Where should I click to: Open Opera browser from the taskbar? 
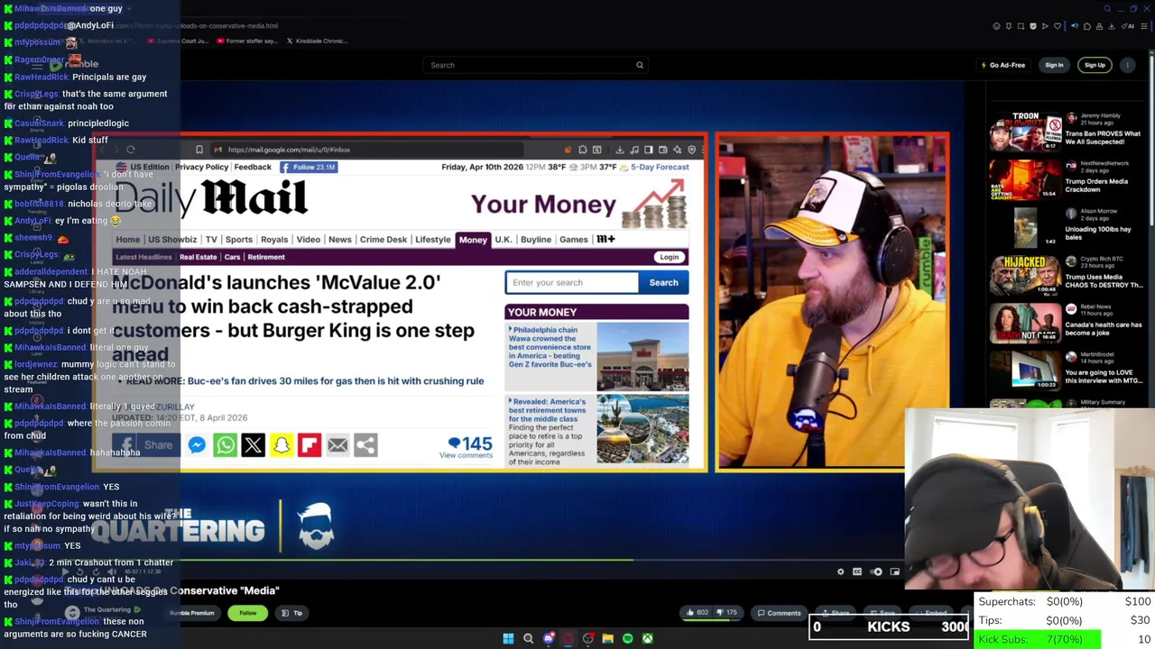(x=568, y=639)
